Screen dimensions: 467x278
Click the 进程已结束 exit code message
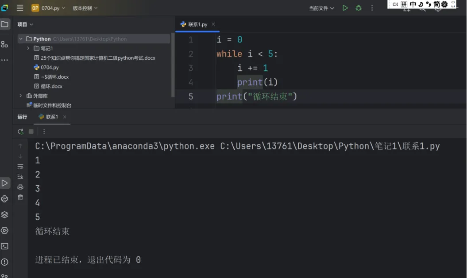(x=88, y=260)
